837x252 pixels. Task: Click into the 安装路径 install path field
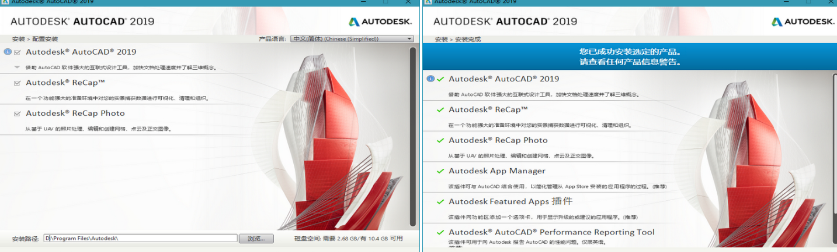click(x=141, y=239)
